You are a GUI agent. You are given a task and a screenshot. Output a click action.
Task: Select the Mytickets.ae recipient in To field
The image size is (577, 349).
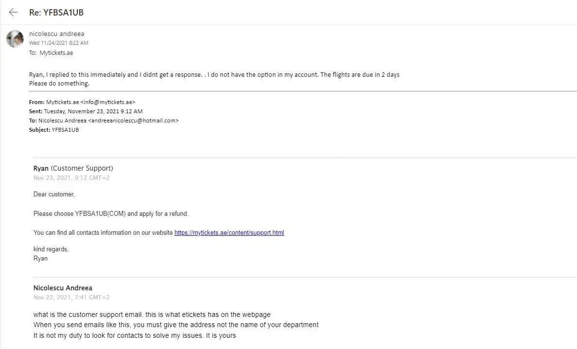56,53
